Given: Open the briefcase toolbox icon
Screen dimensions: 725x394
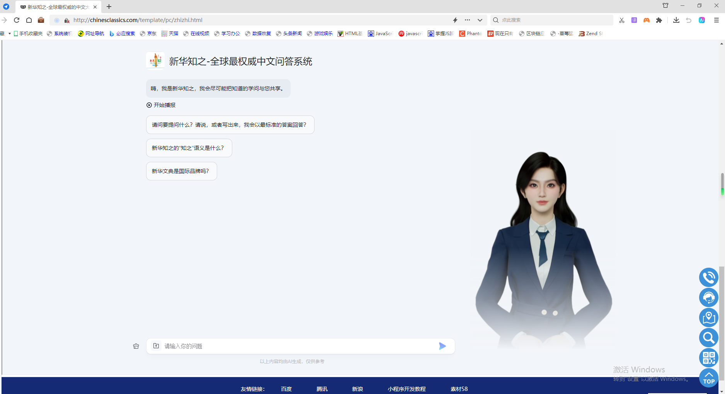Looking at the screenshot, I should click(41, 20).
